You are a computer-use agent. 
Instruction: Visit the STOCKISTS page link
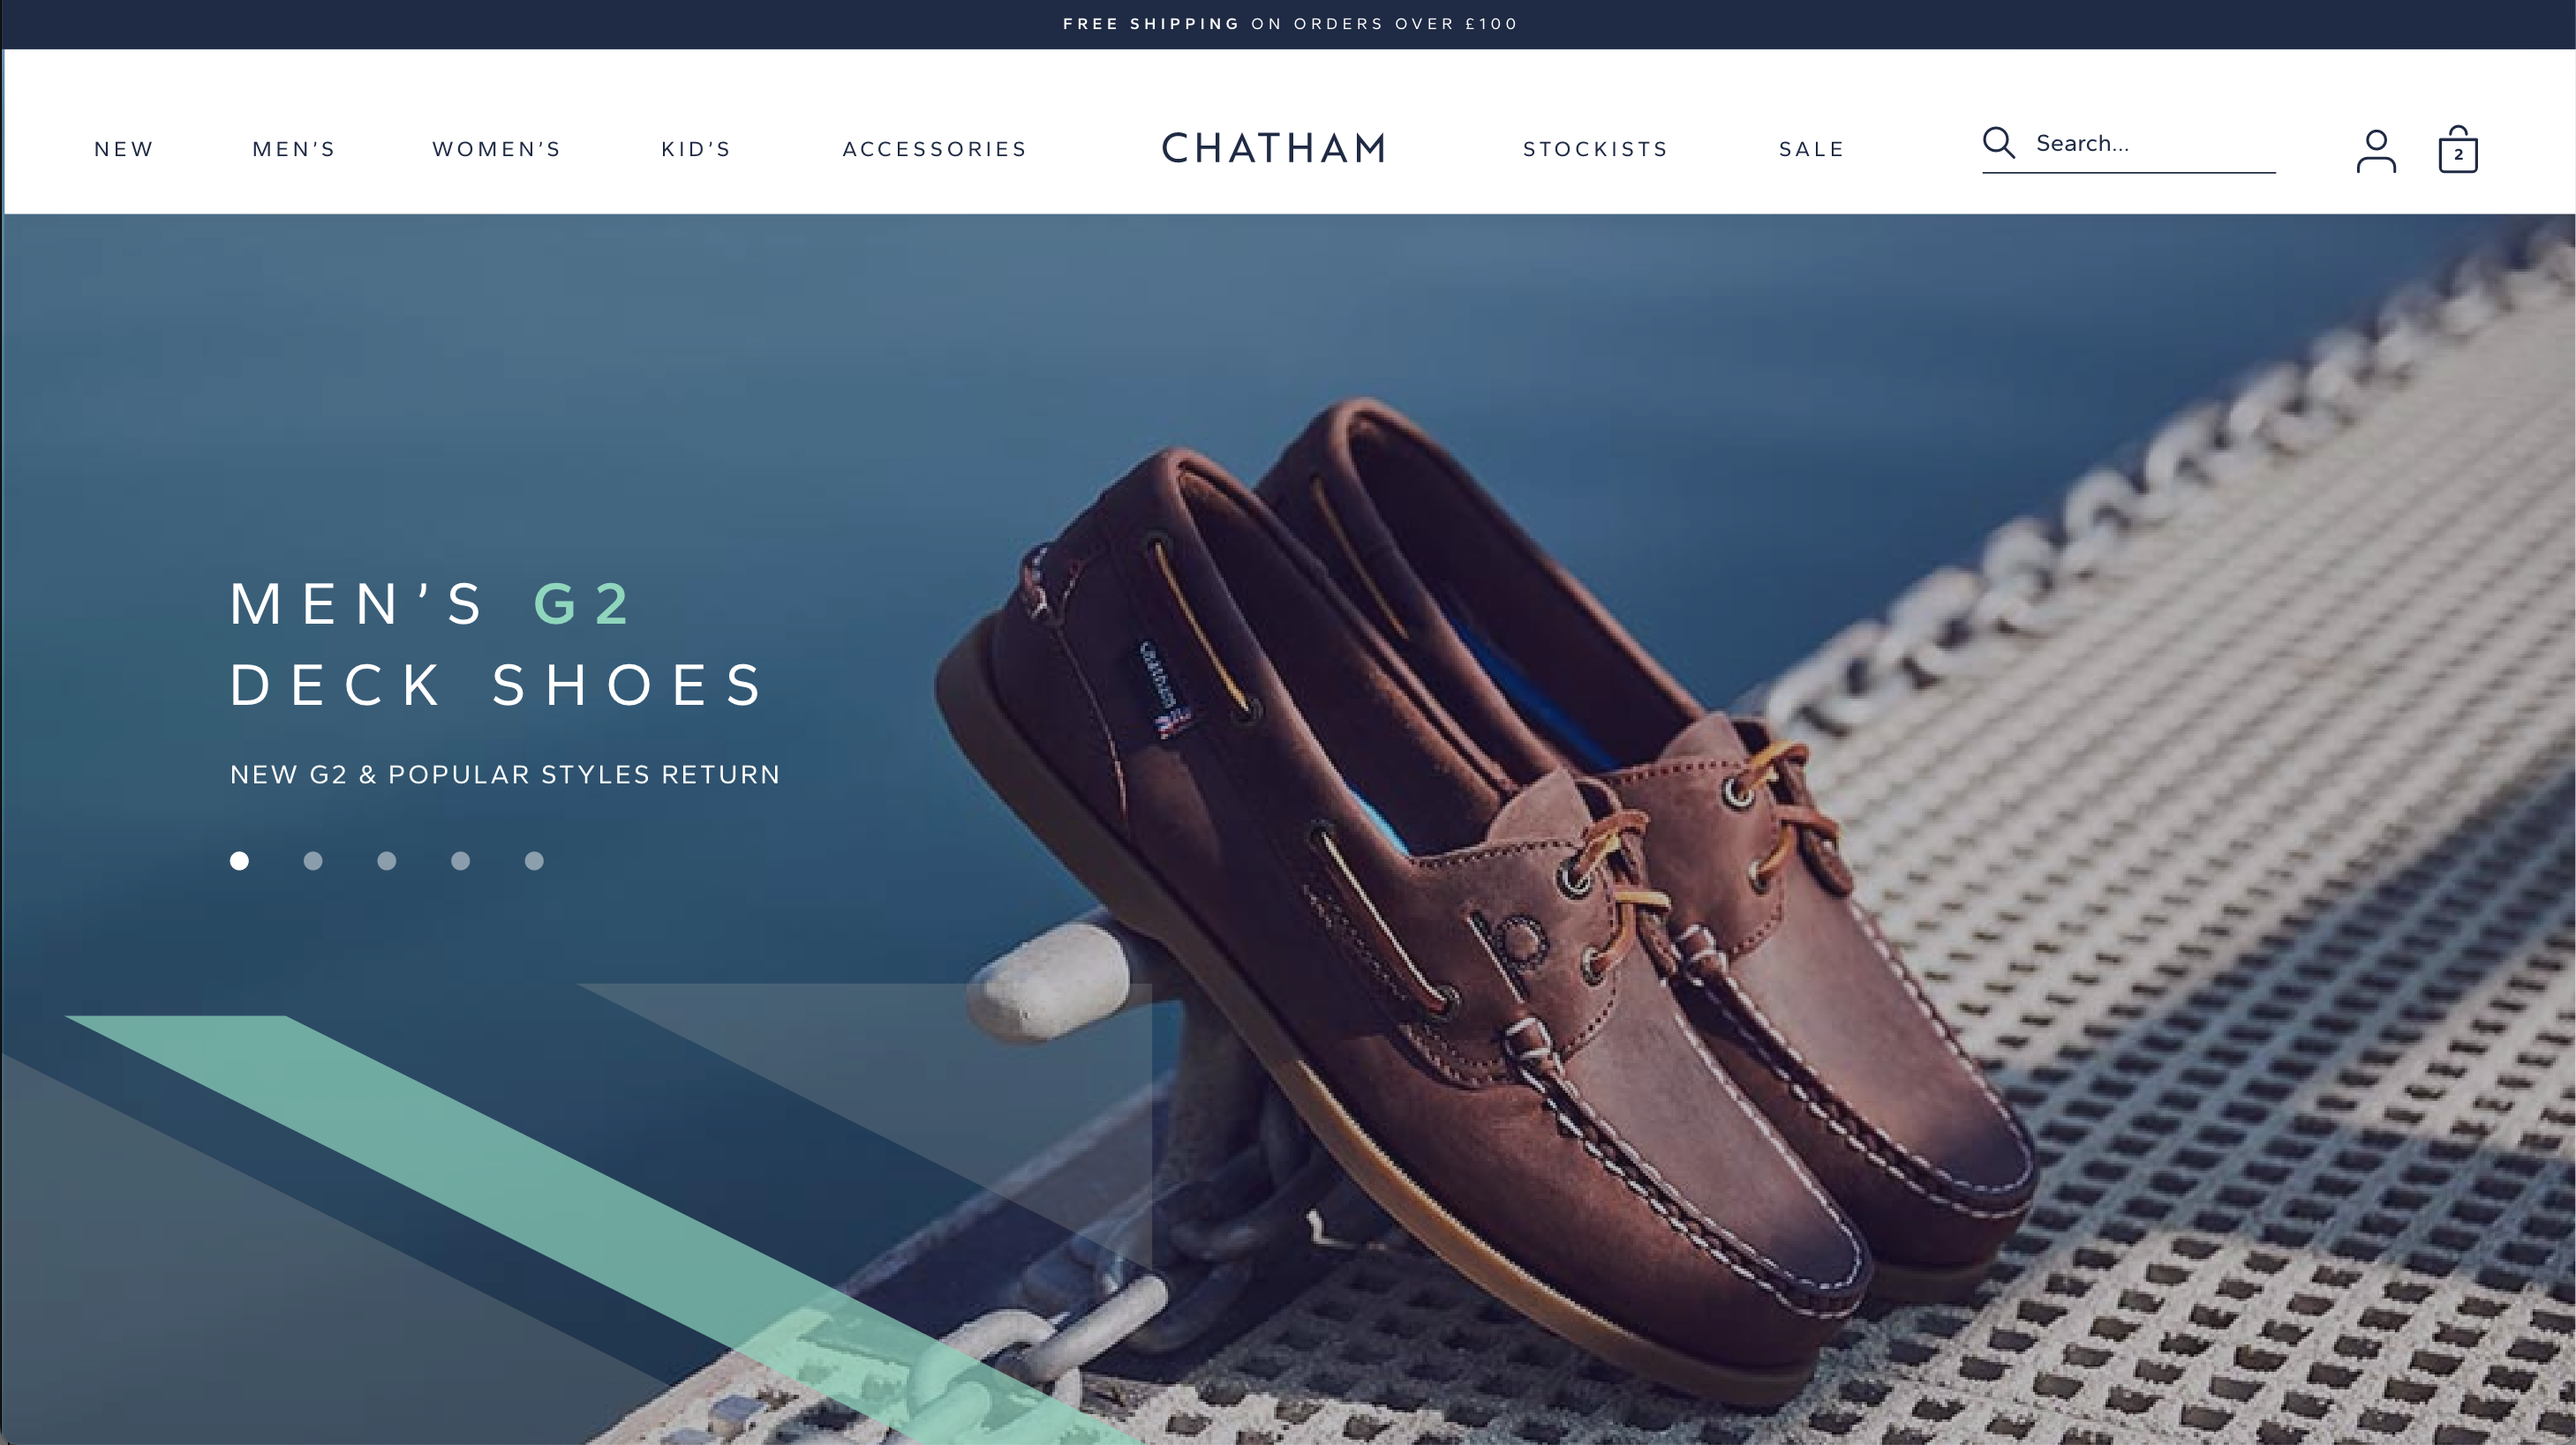1596,149
